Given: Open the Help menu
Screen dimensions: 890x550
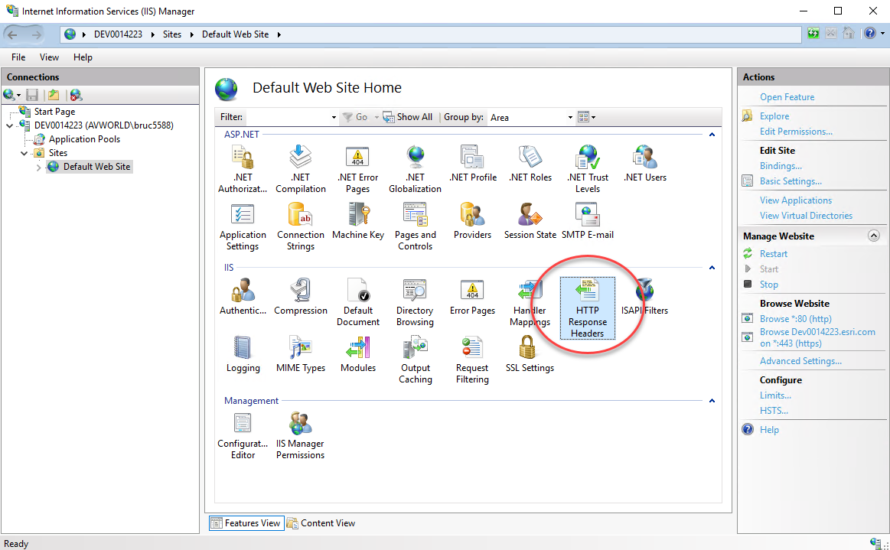Looking at the screenshot, I should point(83,57).
